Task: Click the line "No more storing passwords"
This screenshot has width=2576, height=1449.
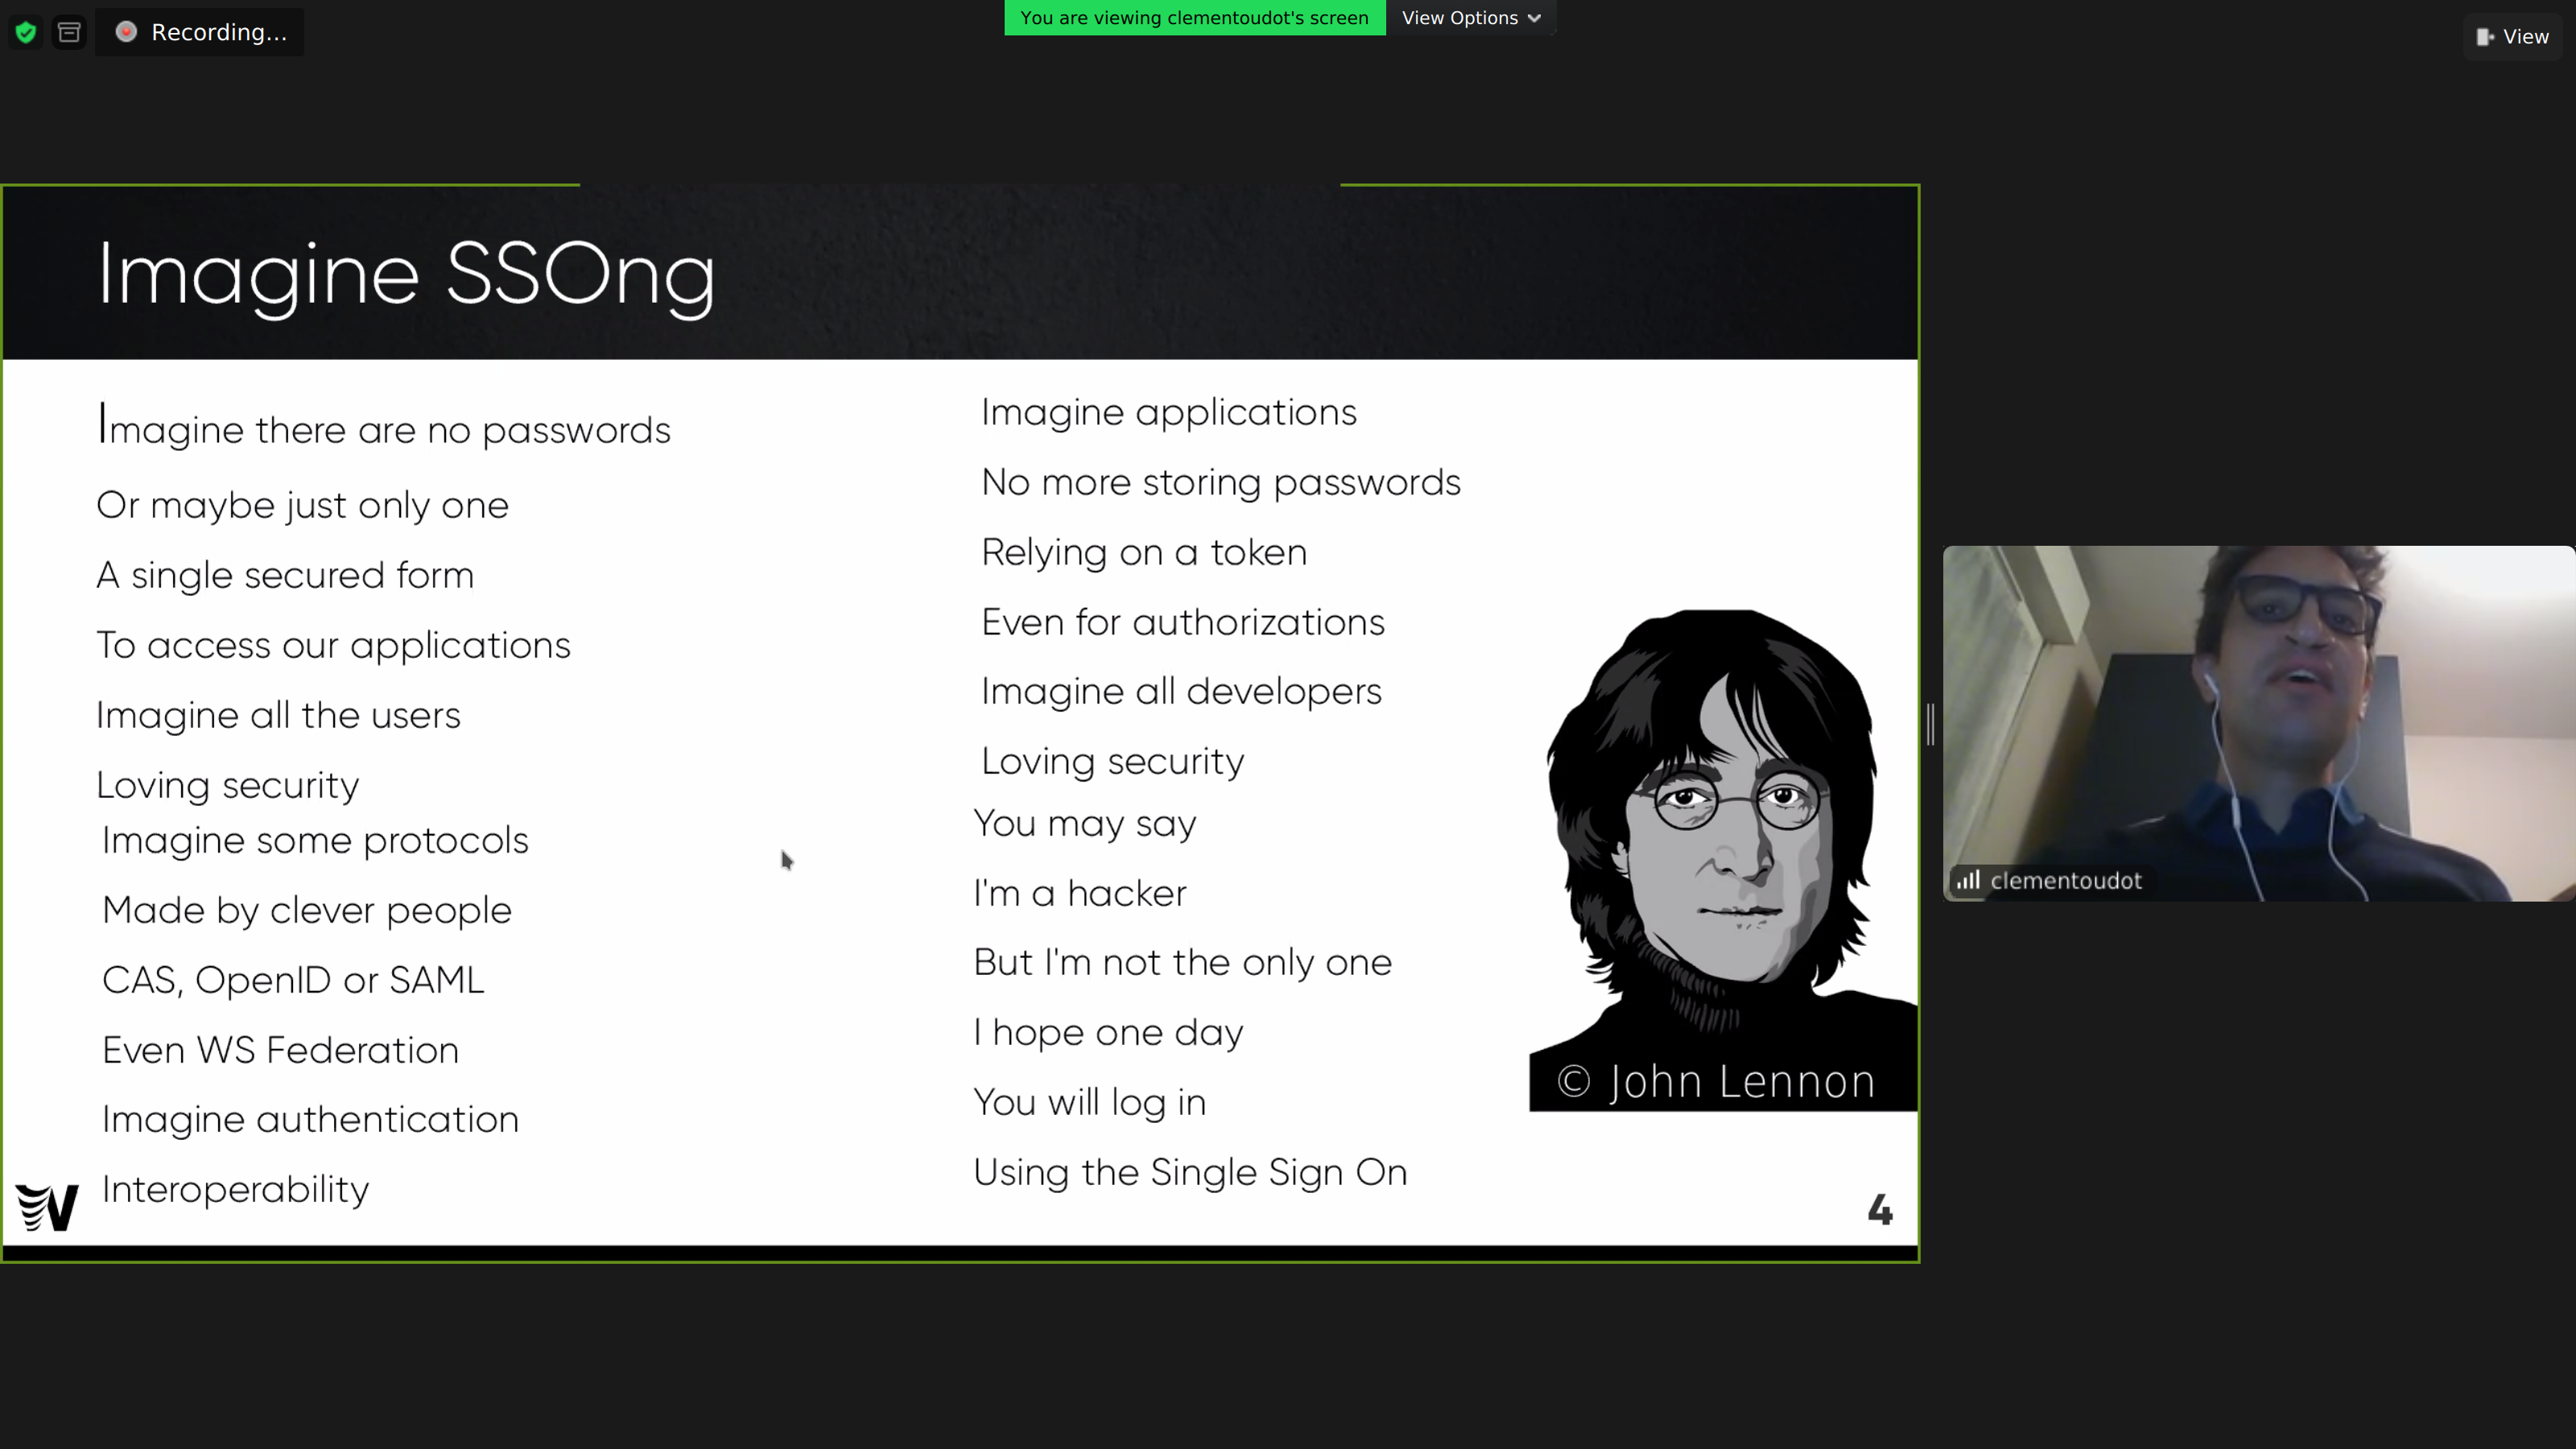Action: coord(1220,483)
